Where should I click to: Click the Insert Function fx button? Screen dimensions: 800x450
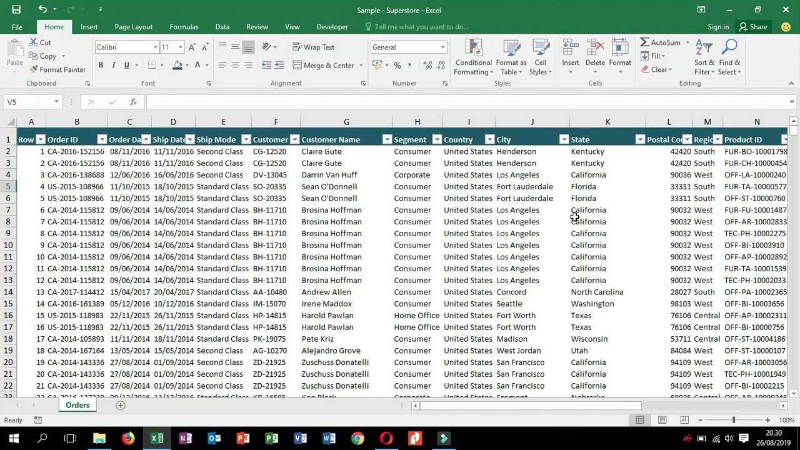coord(133,102)
